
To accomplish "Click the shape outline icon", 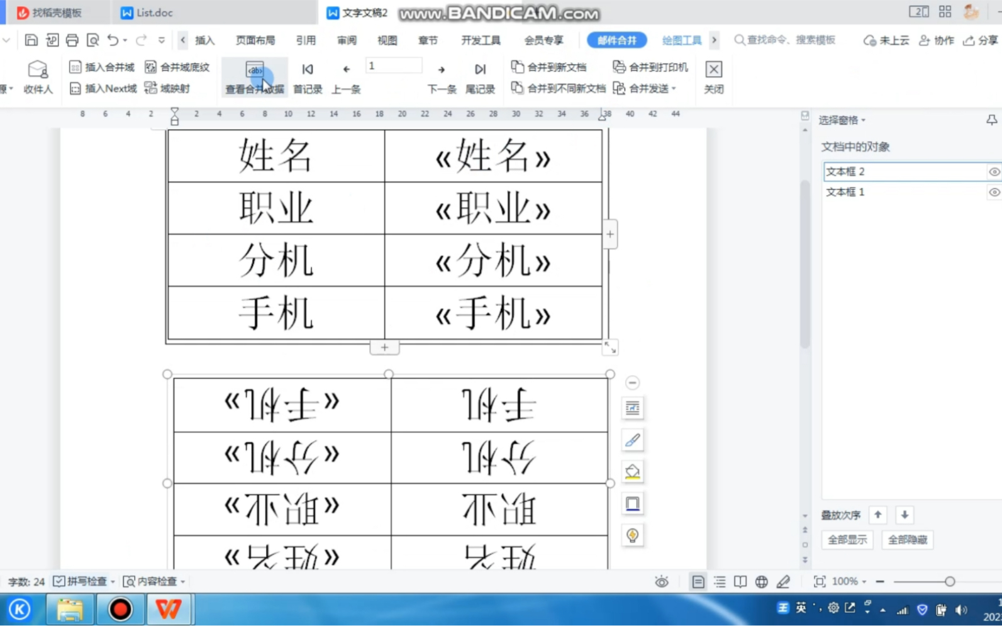I will click(633, 503).
